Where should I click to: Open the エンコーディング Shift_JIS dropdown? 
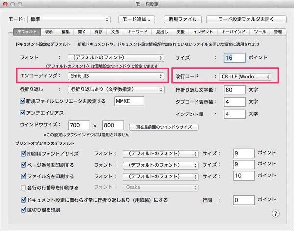tap(115, 76)
